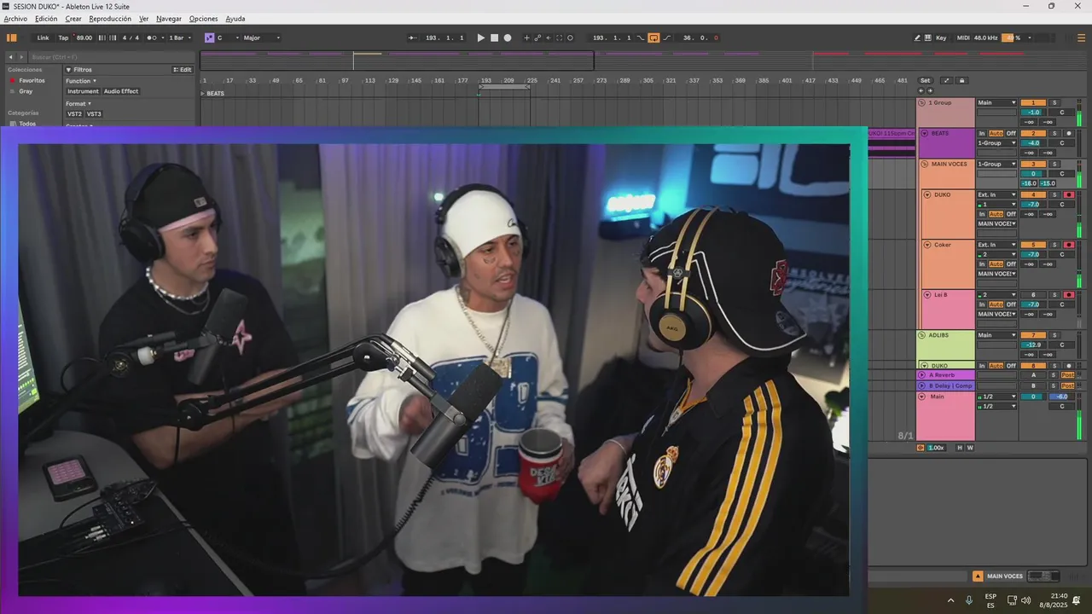Screen dimensions: 1092x614
Task: Click Windows volume speaker tray icon
Action: pyautogui.click(x=1026, y=600)
